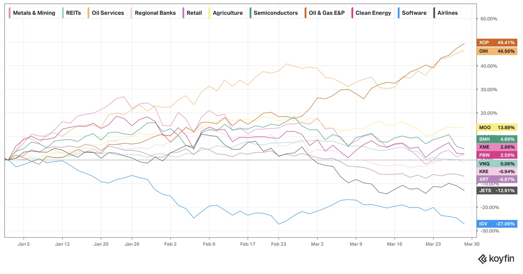Click the MOO 13.88% value tag
Image resolution: width=523 pixels, height=274 pixels.
click(x=497, y=128)
